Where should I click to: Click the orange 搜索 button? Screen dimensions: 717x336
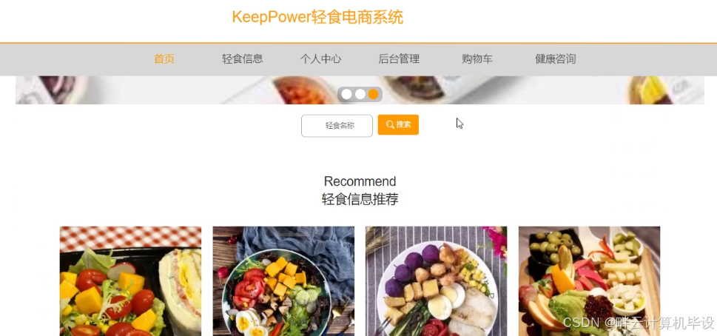pyautogui.click(x=398, y=125)
